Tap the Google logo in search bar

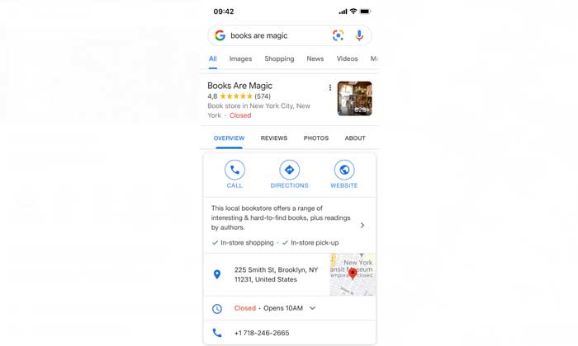pyautogui.click(x=220, y=35)
